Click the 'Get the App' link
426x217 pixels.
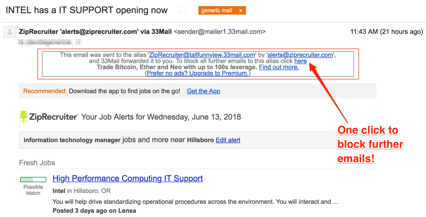click(203, 91)
